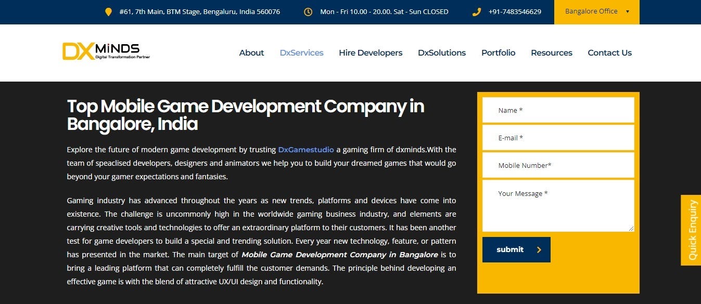Click the bold italic Mobile Game Development Company in Bangalore text

click(x=340, y=255)
